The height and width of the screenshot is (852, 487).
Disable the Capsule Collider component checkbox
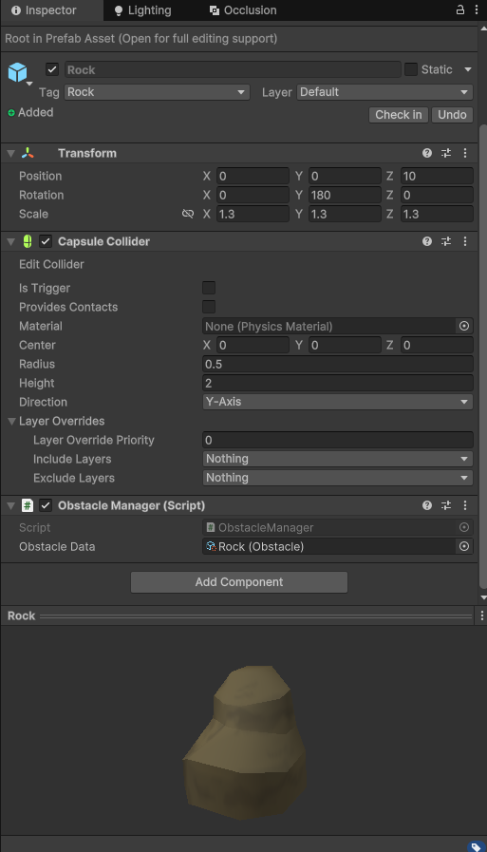tap(46, 241)
